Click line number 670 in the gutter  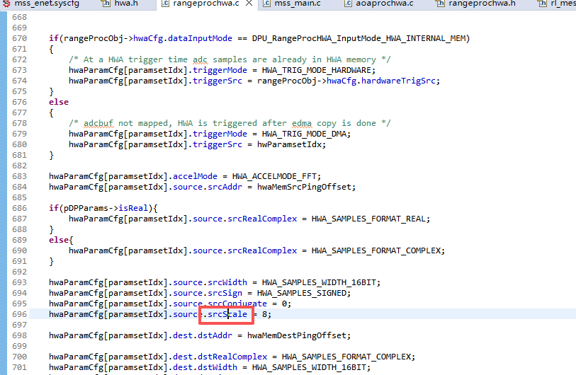pos(19,38)
